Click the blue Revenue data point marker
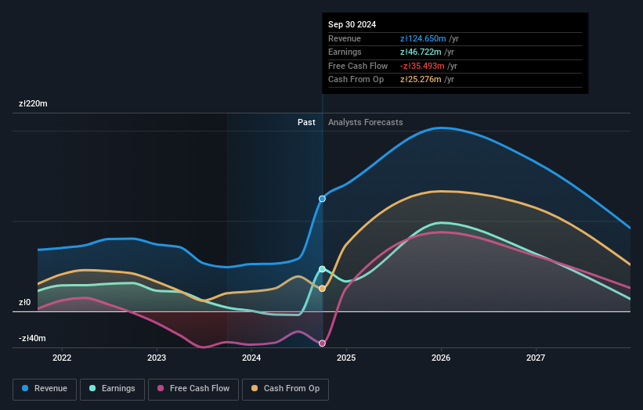Viewport: 643px width, 410px height. [323, 199]
